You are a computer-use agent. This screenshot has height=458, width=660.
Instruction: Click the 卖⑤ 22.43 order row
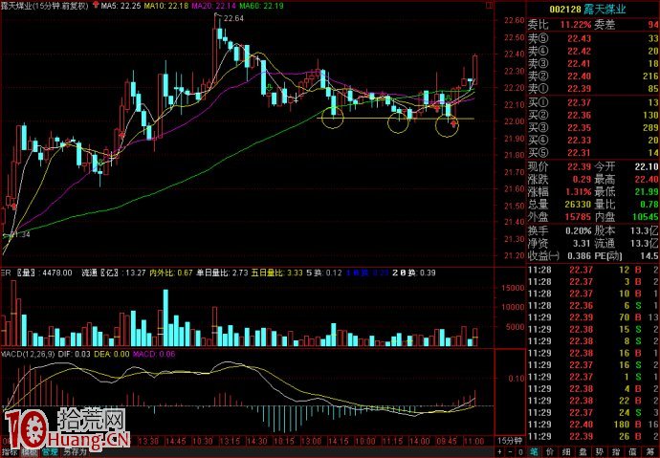[593, 38]
